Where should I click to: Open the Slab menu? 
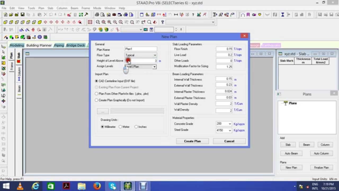[50, 8]
